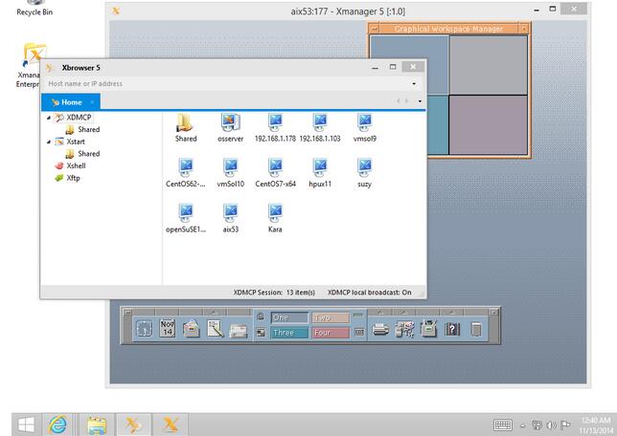This screenshot has width=617, height=436.
Task: Select the 192.168.1.178 session icon
Action: click(x=276, y=122)
